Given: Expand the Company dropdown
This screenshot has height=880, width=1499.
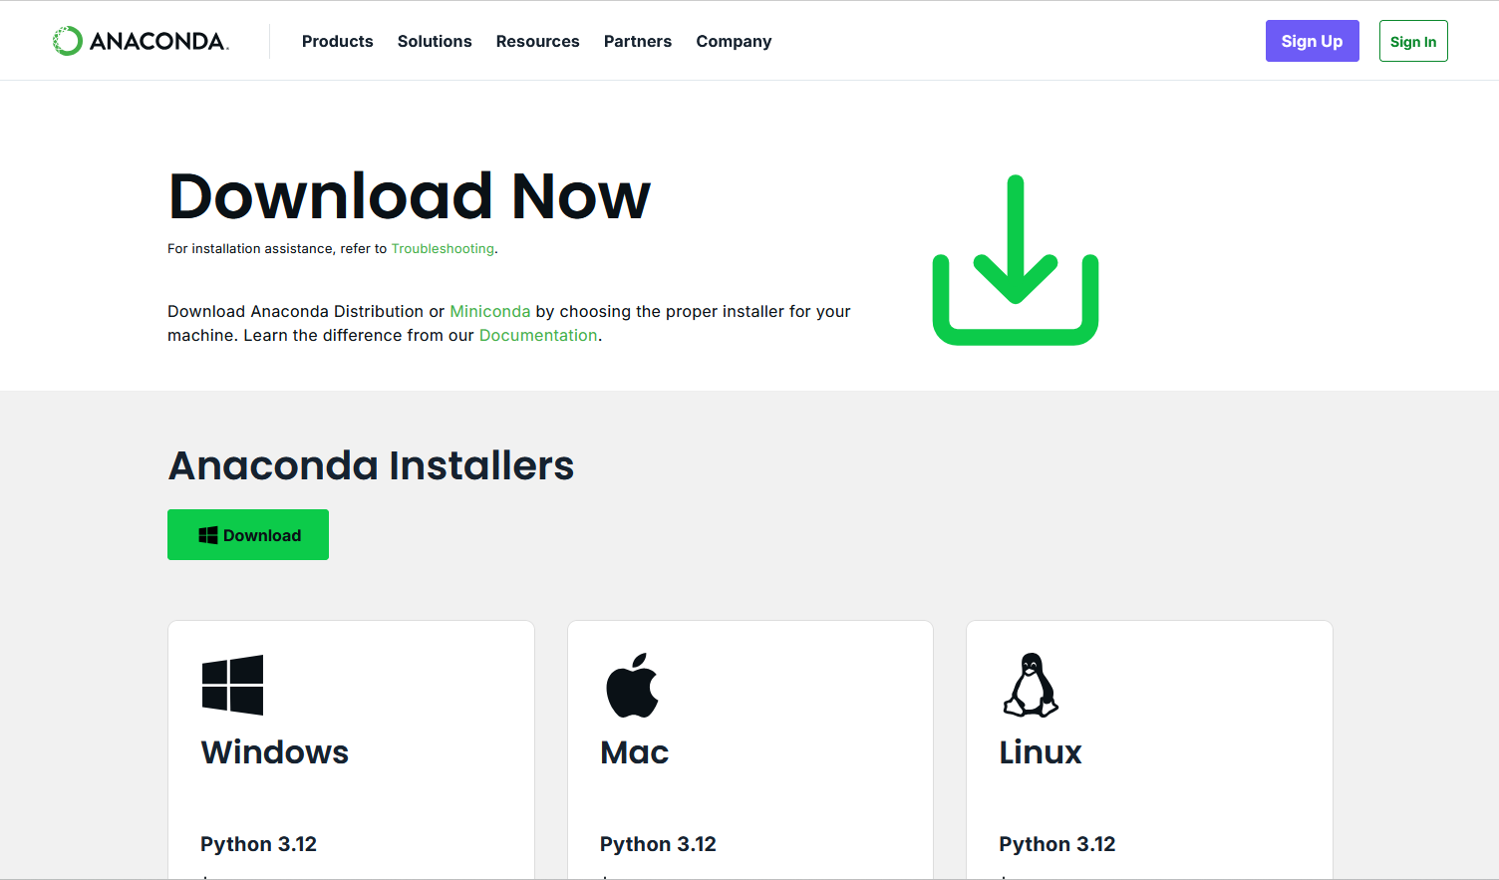Looking at the screenshot, I should 734,41.
